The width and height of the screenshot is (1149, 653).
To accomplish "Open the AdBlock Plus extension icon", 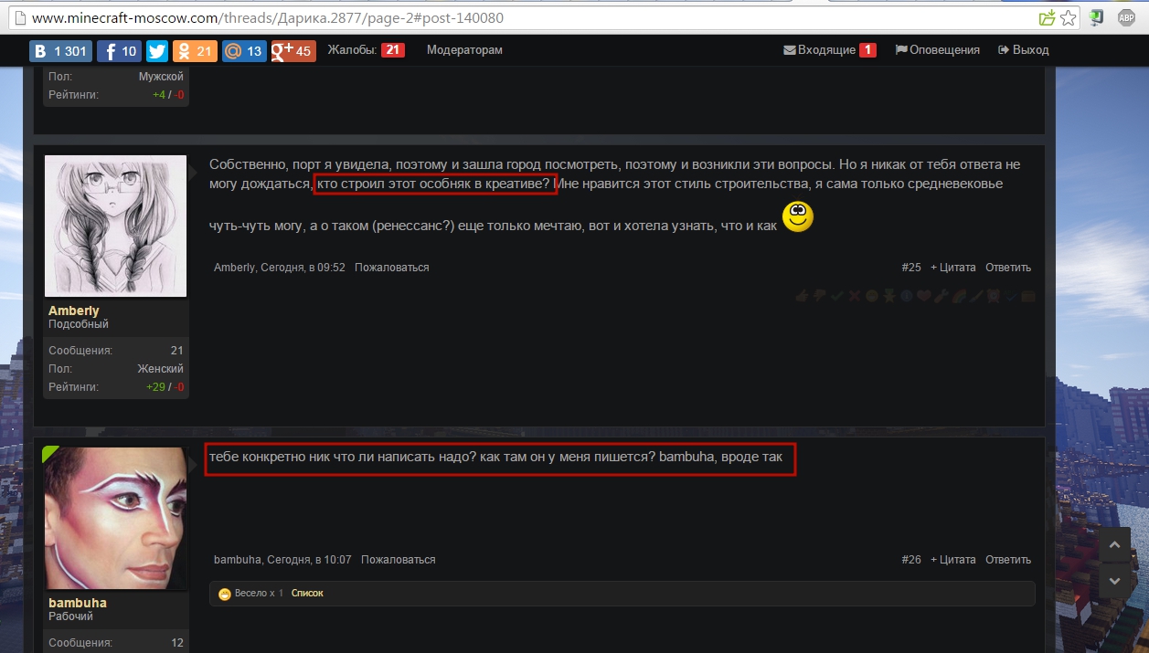I will (1126, 17).
